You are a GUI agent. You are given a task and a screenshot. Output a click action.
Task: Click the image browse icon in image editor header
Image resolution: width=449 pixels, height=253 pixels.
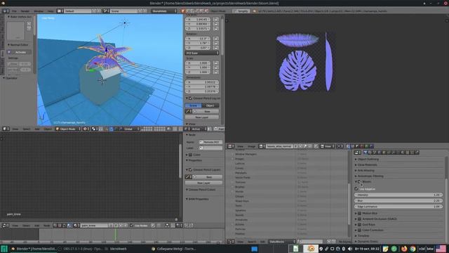coord(262,146)
